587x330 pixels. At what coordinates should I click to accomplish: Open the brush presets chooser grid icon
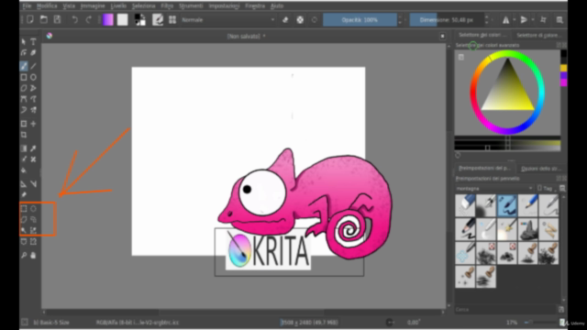tap(172, 20)
